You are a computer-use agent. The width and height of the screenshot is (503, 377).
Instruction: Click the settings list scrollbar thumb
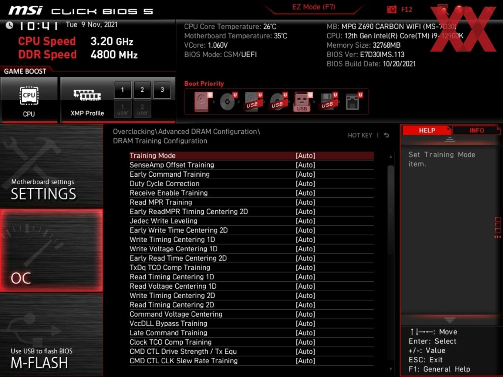click(391, 210)
